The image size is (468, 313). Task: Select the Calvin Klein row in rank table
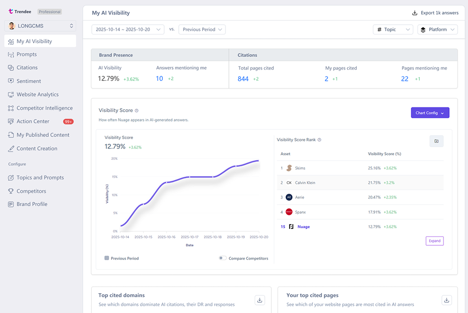click(360, 183)
